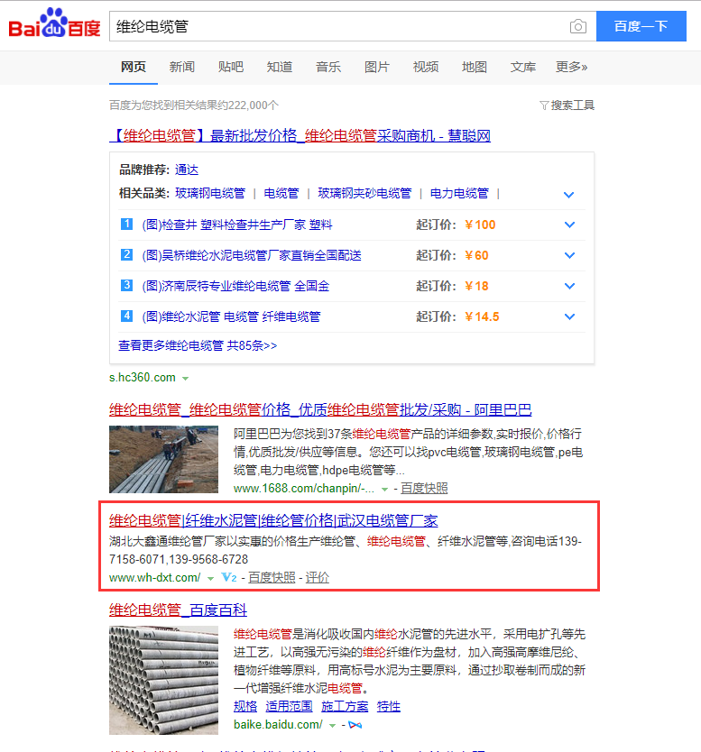Expand the ¥100 listing chevron
Image resolution: width=701 pixels, height=752 pixels.
tap(569, 225)
